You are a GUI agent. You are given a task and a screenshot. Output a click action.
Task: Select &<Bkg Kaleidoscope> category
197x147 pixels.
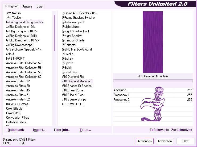click(x=20, y=45)
